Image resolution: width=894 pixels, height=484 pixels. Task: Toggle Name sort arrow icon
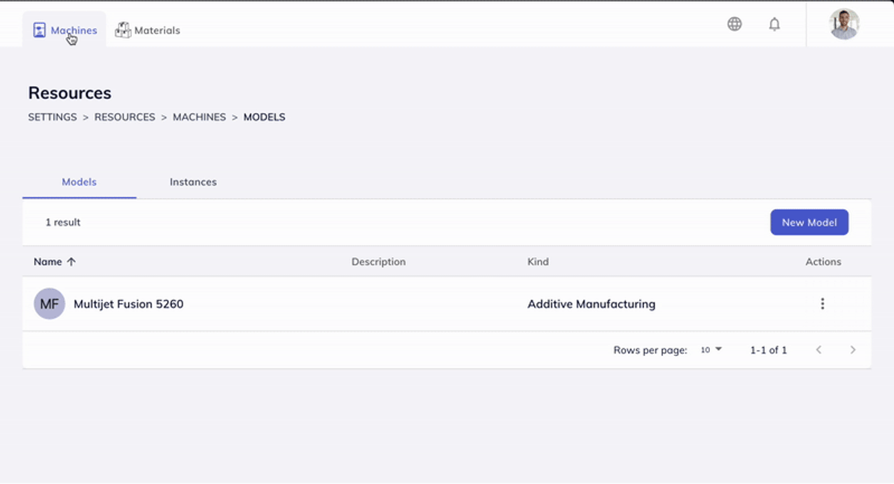(x=72, y=261)
